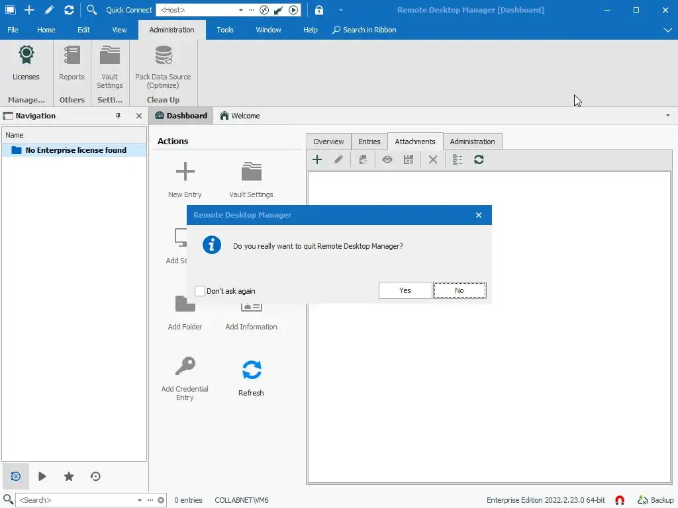Viewport: 678px width, 508px height.
Task: Click the New Entry plus icon in title bar
Action: click(29, 9)
